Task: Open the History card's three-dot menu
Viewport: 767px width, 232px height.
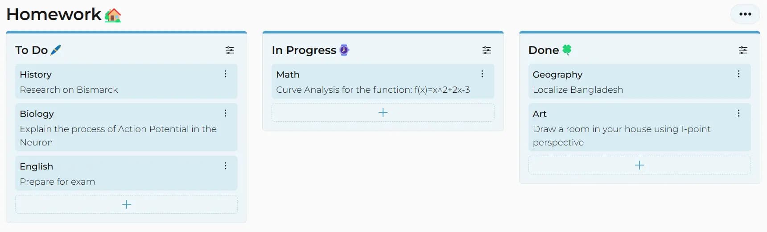Action: coord(226,74)
